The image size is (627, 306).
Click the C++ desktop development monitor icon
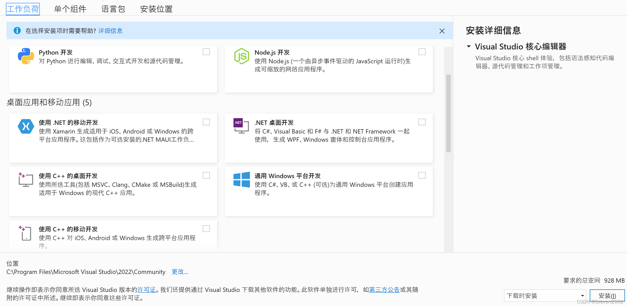click(26, 180)
